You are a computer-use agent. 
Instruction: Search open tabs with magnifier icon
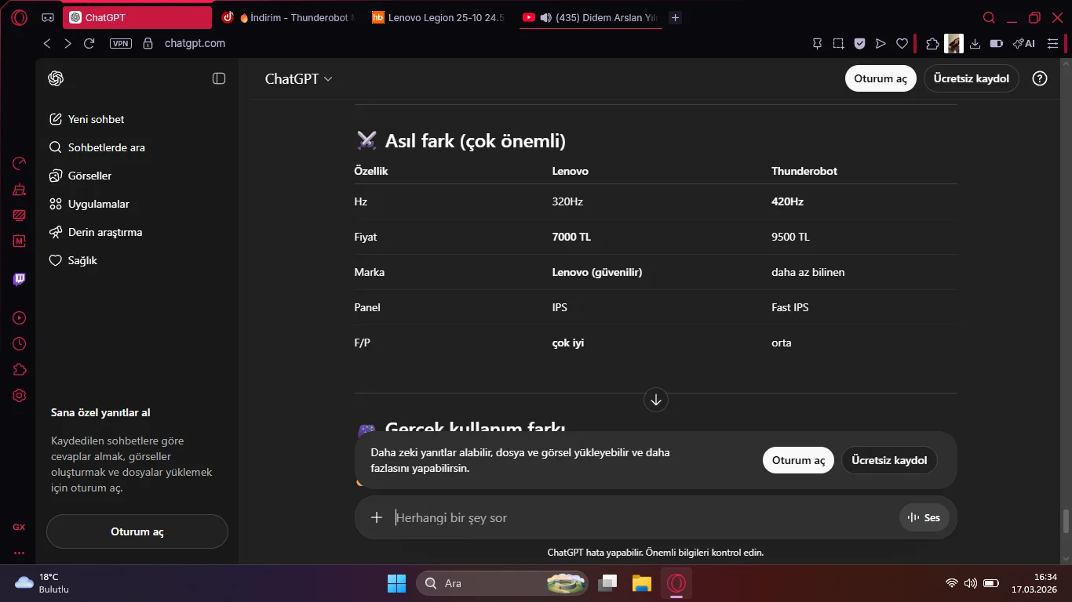coord(989,17)
